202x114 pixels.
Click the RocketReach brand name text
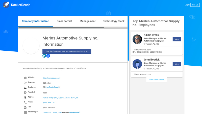21,5
